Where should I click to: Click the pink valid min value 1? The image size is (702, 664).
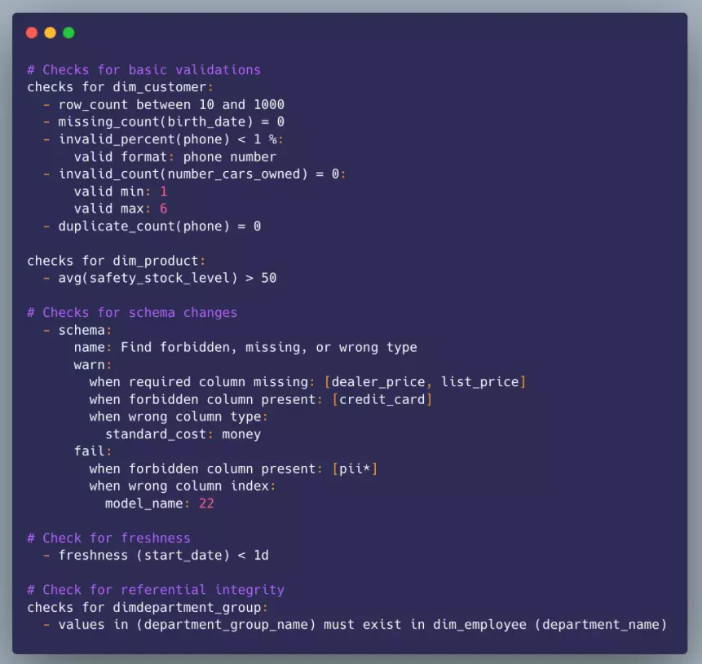163,191
